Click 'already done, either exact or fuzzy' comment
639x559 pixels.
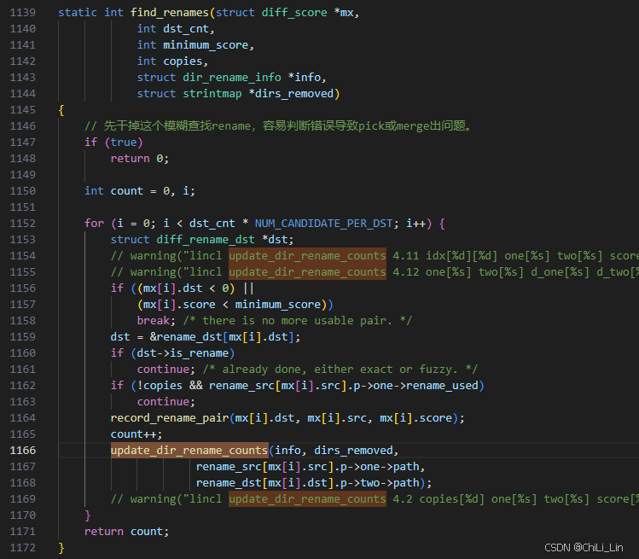338,370
